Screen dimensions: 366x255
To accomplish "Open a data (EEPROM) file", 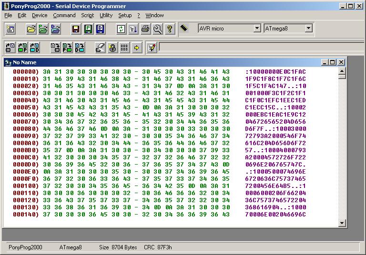I will (x=55, y=29).
